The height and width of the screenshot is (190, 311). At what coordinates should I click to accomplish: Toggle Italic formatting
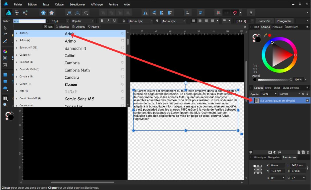(x=108, y=21)
